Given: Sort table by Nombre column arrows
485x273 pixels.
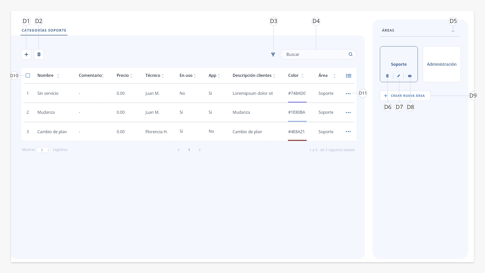Looking at the screenshot, I should [x=58, y=76].
